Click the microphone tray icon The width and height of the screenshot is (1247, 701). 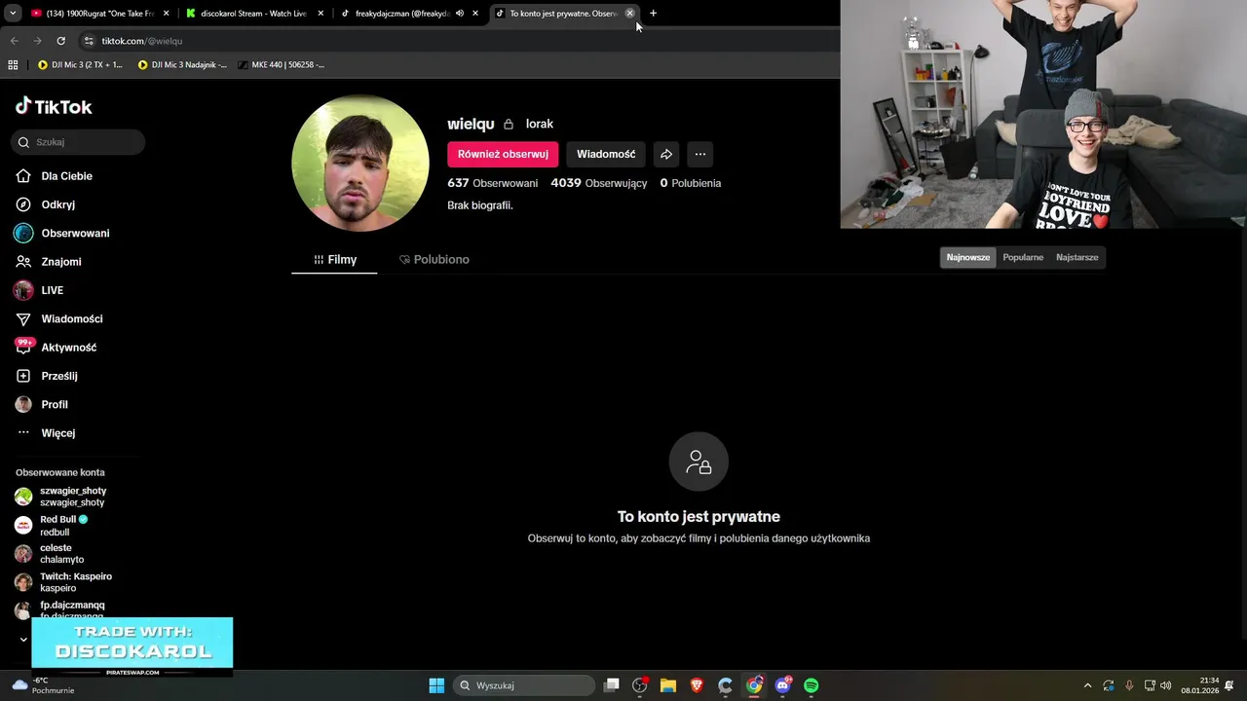1129,685
